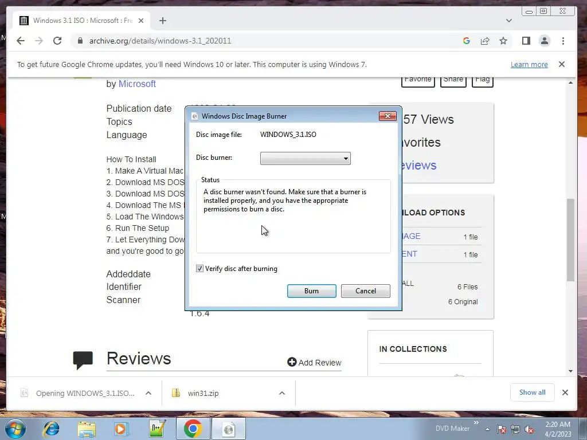Select Disc Image Burner taskbar button

(229, 429)
